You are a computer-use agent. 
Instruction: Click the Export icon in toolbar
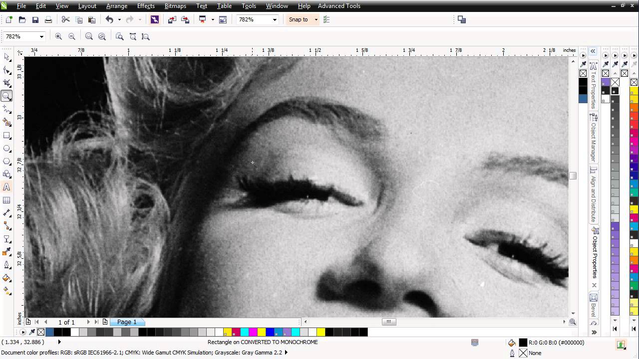(x=185, y=19)
